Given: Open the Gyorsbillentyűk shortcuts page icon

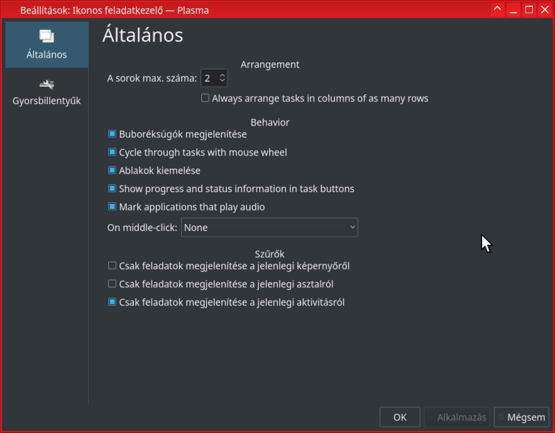Looking at the screenshot, I should pos(46,85).
